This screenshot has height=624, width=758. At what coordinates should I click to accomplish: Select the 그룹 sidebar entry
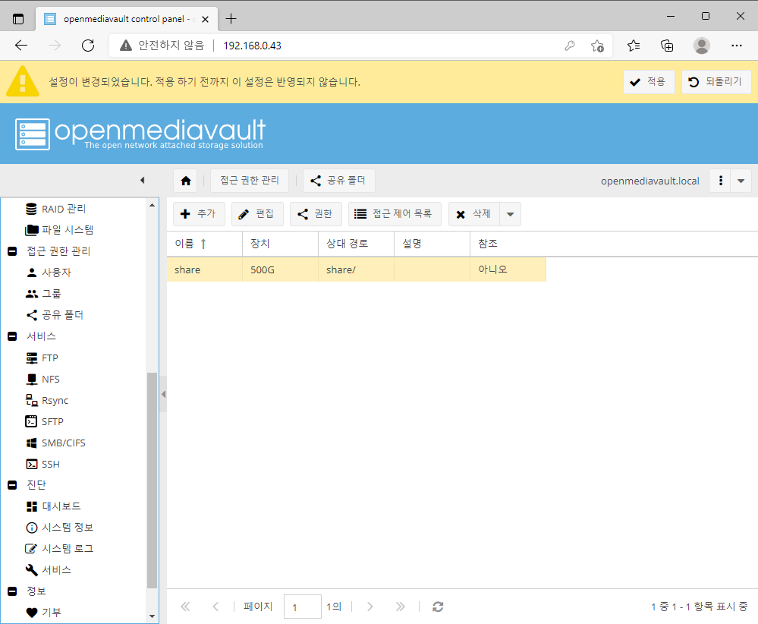(x=43, y=294)
